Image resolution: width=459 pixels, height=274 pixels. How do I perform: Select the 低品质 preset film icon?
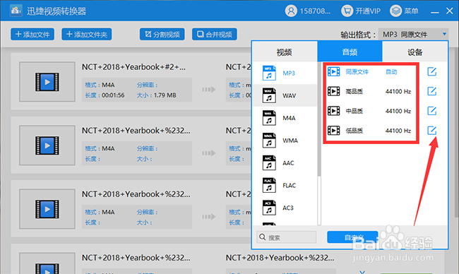(334, 131)
